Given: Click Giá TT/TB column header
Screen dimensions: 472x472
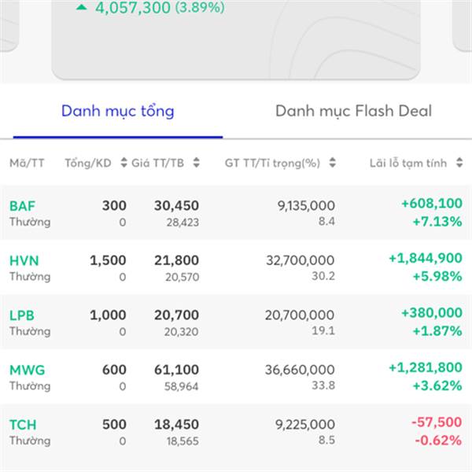Looking at the screenshot, I should pos(157,163).
